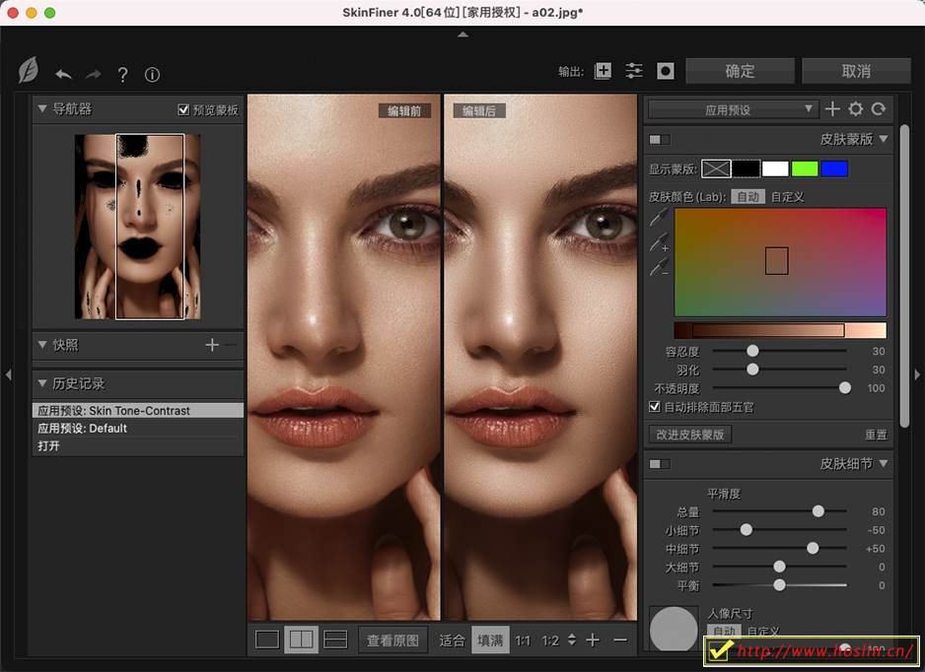Switch to top-bottom split view layout
The height and width of the screenshot is (672, 925).
[x=335, y=640]
